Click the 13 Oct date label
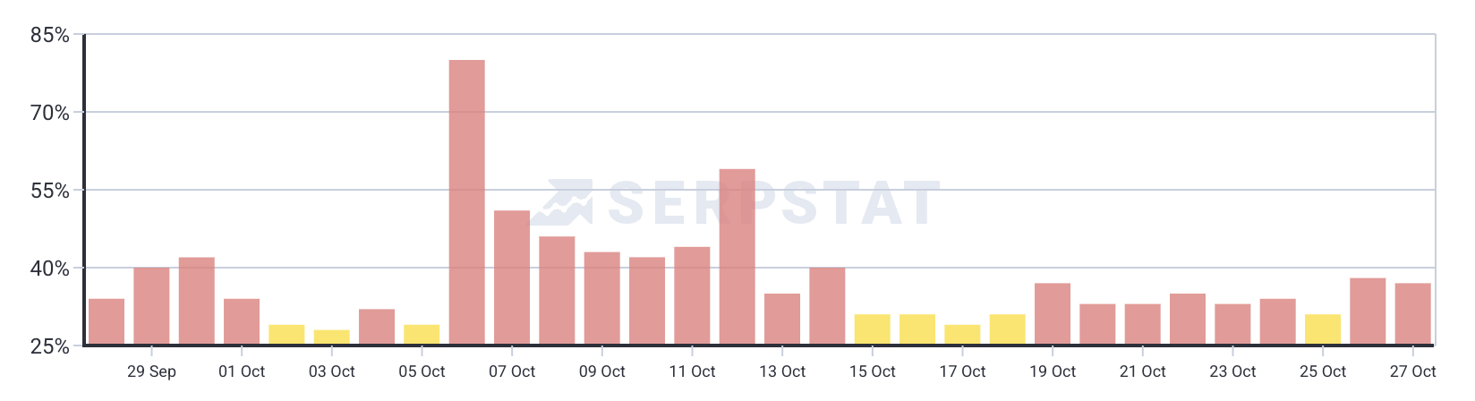The image size is (1475, 401). 782,371
